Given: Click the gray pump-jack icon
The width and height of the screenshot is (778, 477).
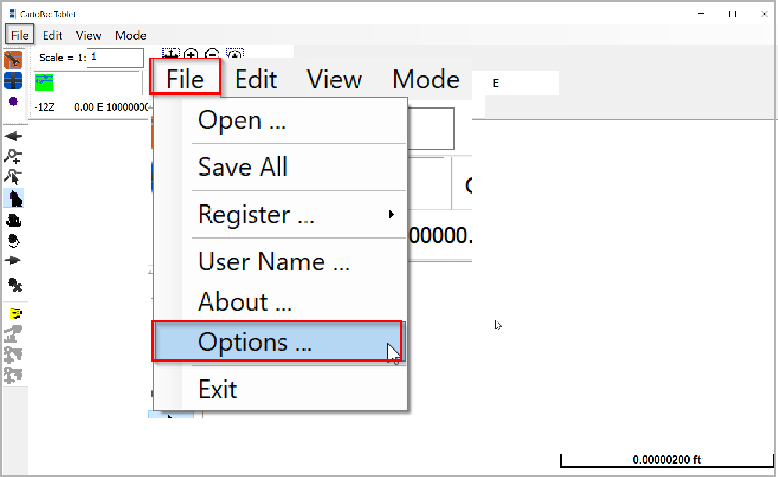Looking at the screenshot, I should coord(13,334).
